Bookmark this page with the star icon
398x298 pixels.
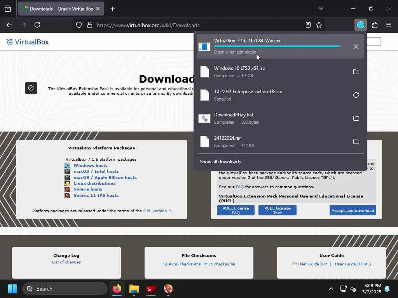[319, 25]
